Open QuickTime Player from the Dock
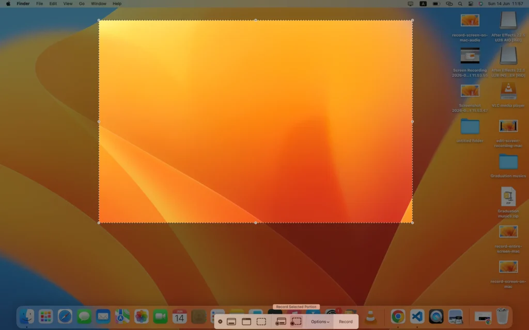529x330 pixels. pos(436,317)
